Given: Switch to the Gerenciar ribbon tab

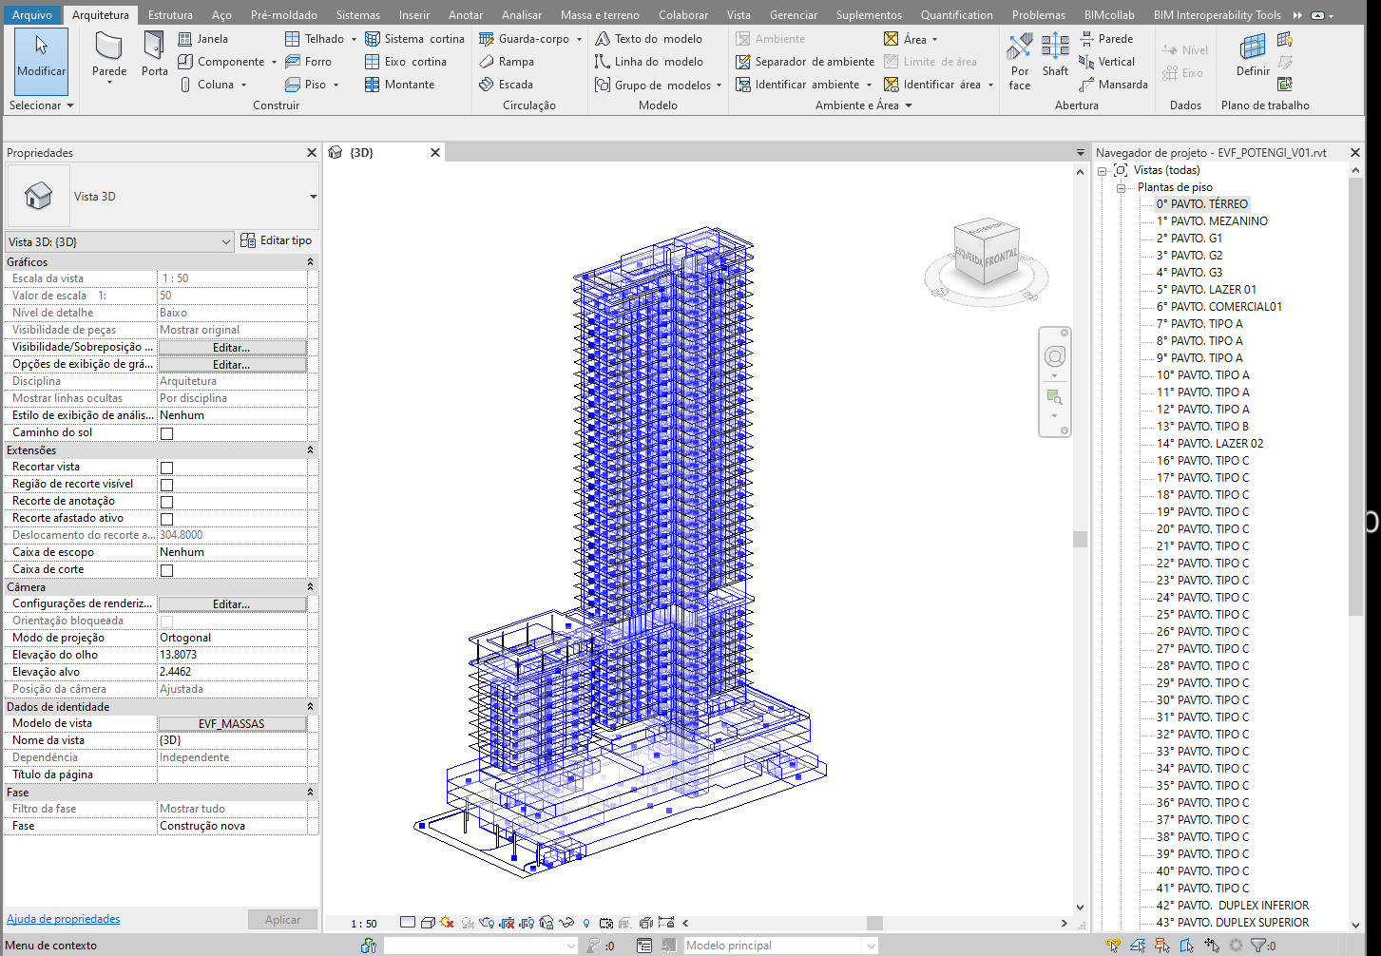Looking at the screenshot, I should (794, 14).
